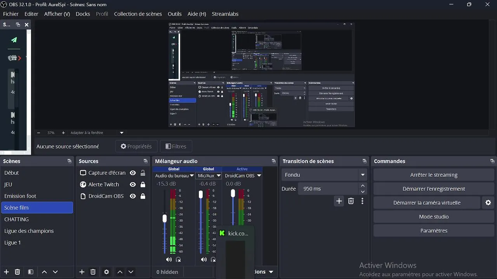Enable Mode studio

pos(434,217)
